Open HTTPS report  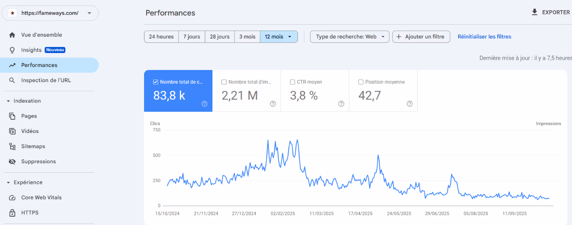click(x=49, y=213)
